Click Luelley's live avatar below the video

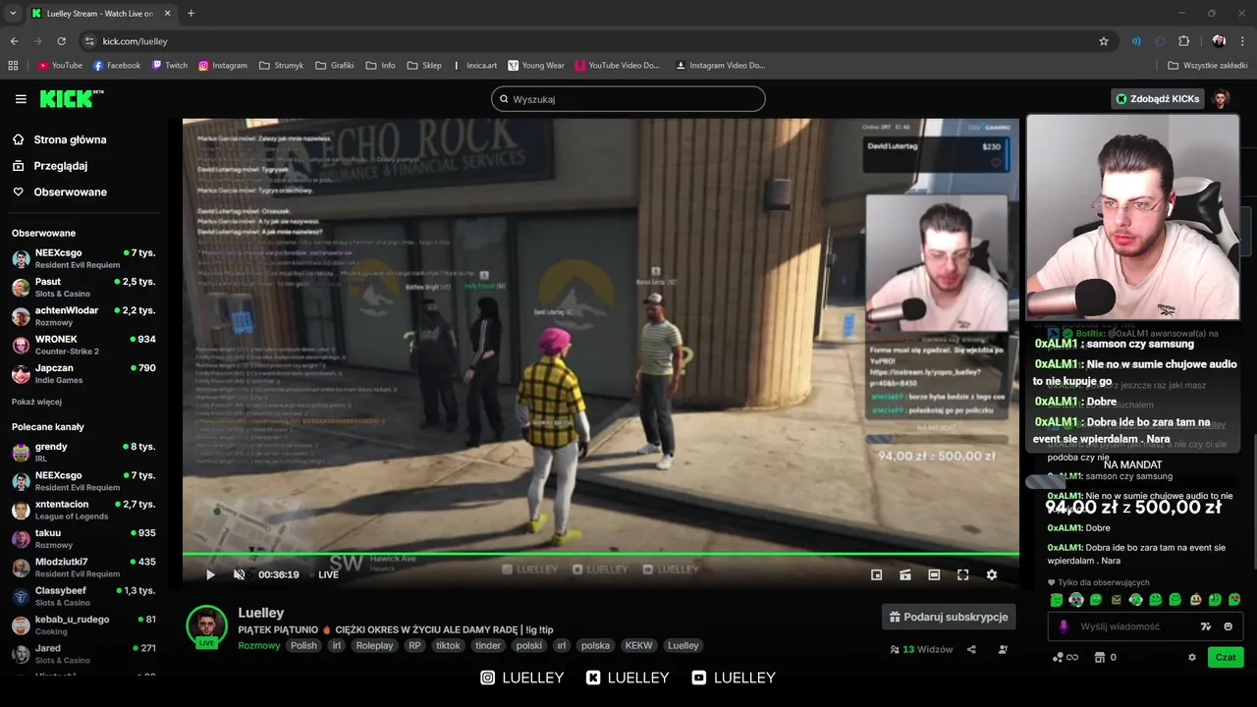coord(206,626)
